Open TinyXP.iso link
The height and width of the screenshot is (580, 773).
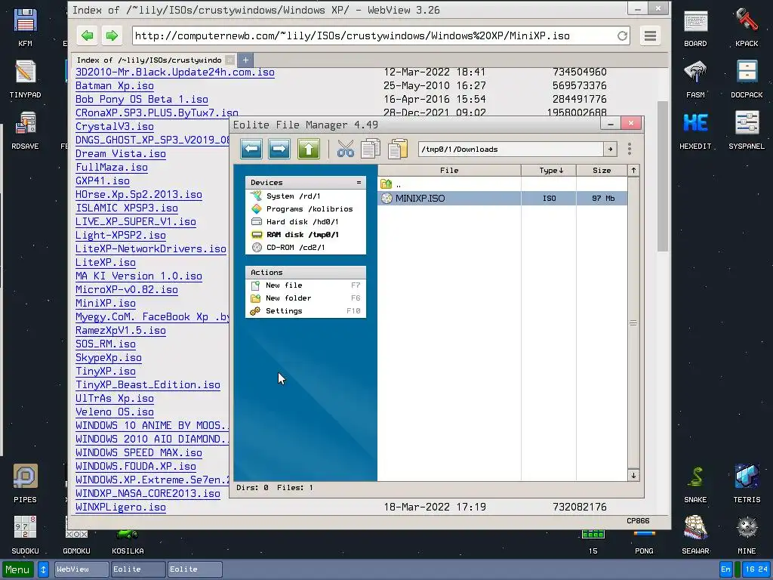[106, 372]
